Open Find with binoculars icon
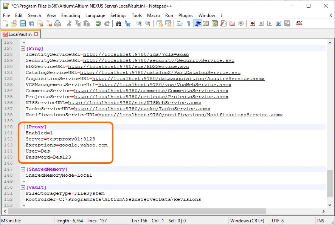 pos(118,23)
